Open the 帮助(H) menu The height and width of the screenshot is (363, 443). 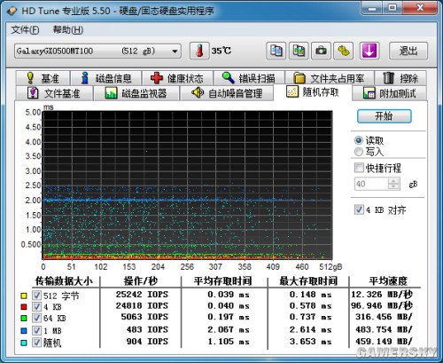tap(68, 30)
